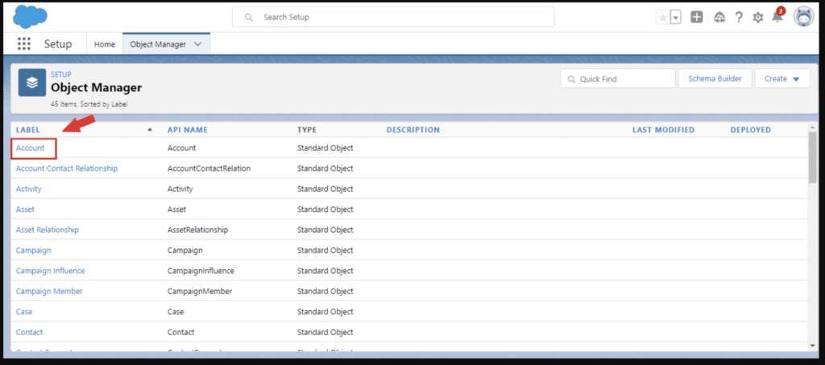Open the Account object link
This screenshot has height=365, width=825.
(30, 147)
